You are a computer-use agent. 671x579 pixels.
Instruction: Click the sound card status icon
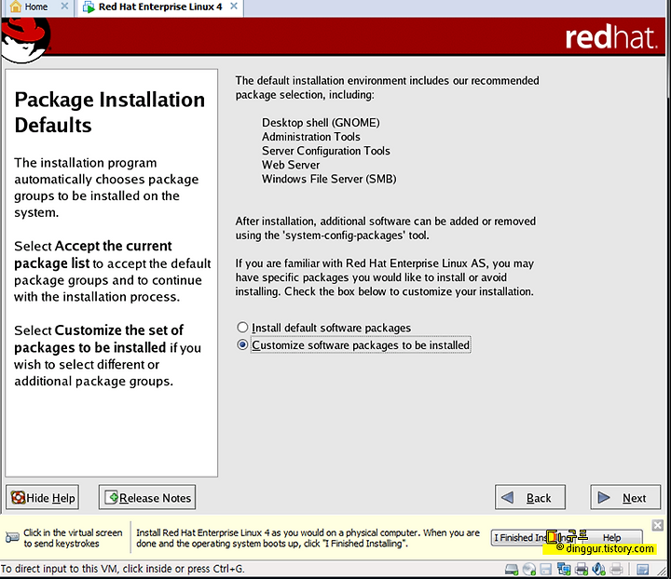coord(598,569)
